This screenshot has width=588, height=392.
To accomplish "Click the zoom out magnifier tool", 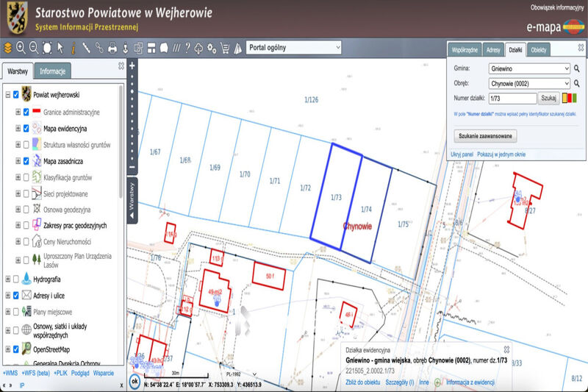I will (34, 48).
